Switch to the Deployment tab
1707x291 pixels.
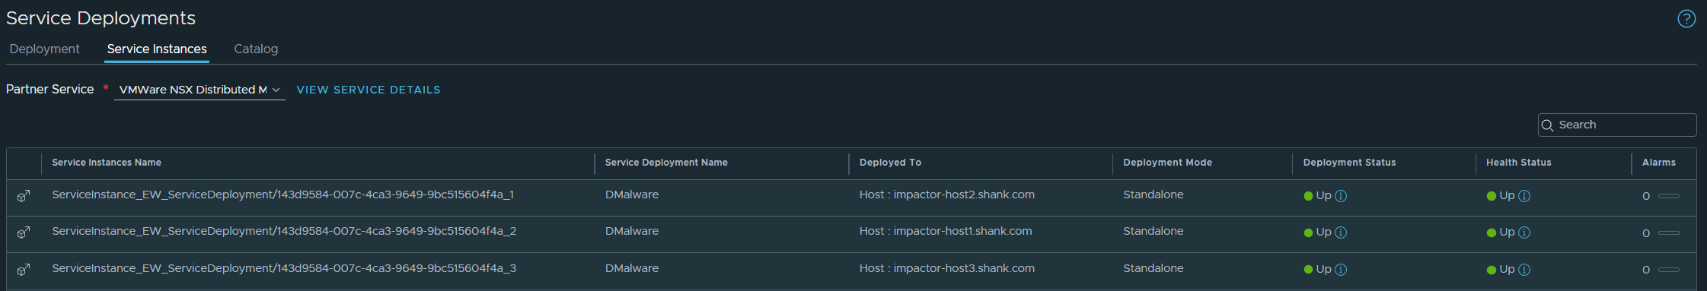[44, 49]
